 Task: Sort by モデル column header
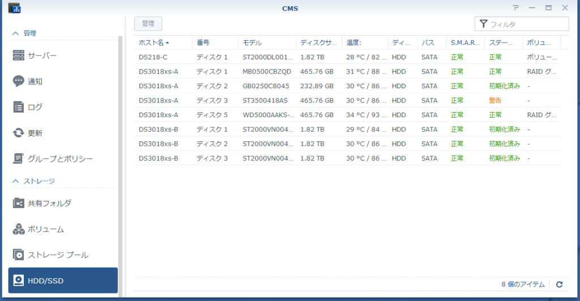[x=267, y=42]
